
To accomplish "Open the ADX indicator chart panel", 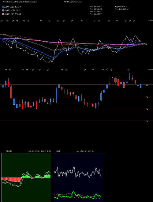I will (78, 178).
